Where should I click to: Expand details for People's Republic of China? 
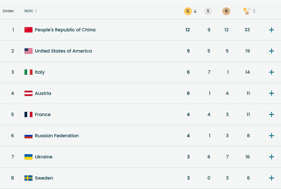point(271,30)
